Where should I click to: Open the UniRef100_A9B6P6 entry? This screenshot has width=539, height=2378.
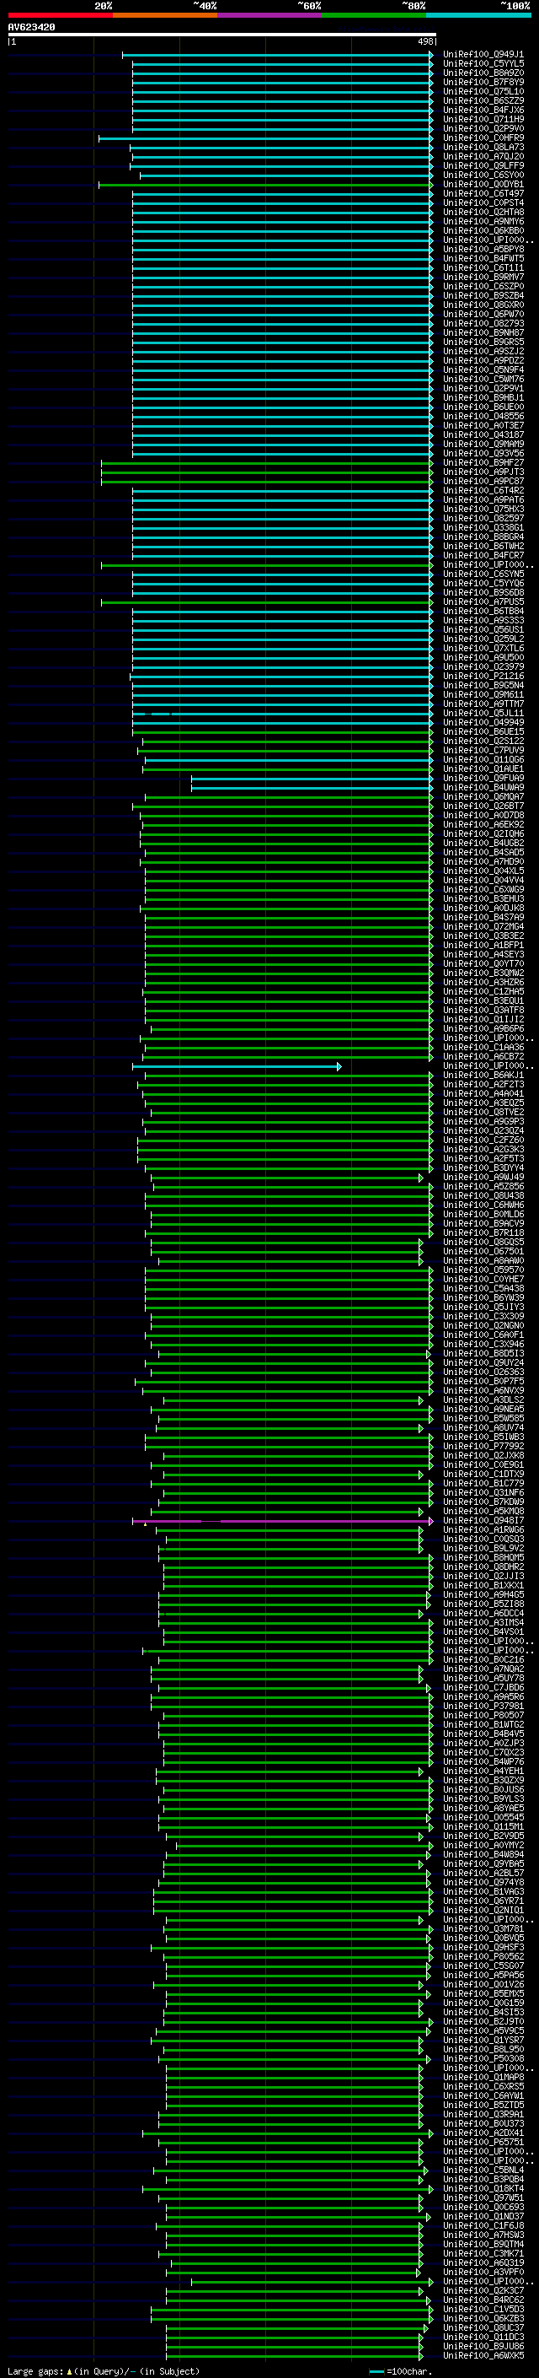483,1028
